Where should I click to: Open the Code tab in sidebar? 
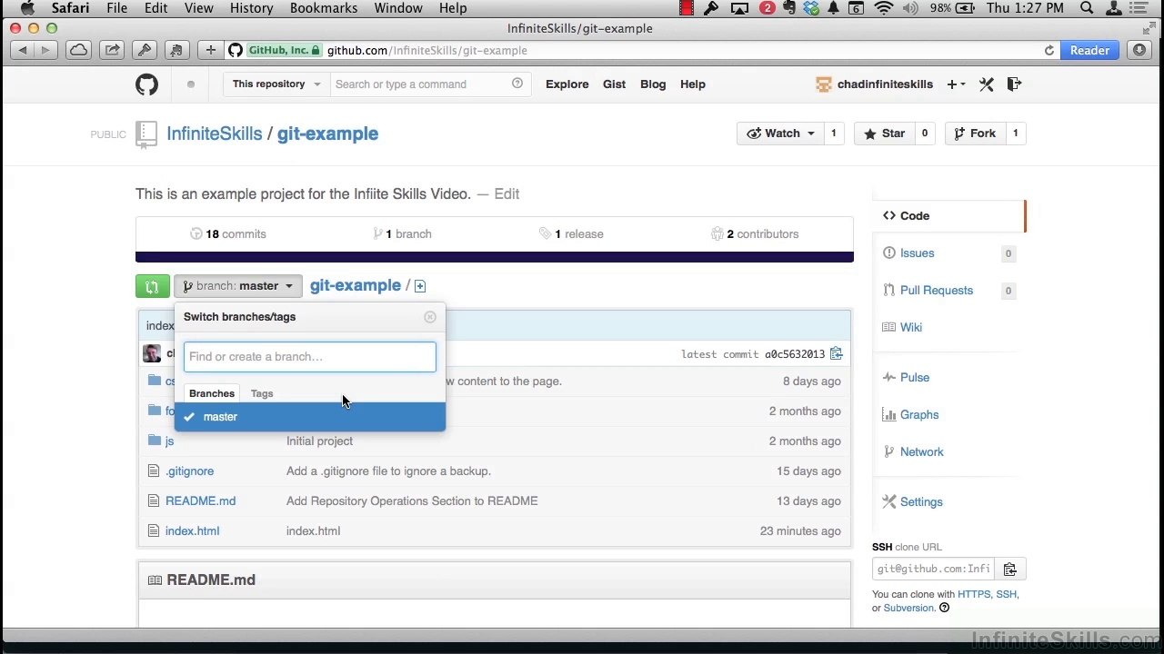pos(949,216)
